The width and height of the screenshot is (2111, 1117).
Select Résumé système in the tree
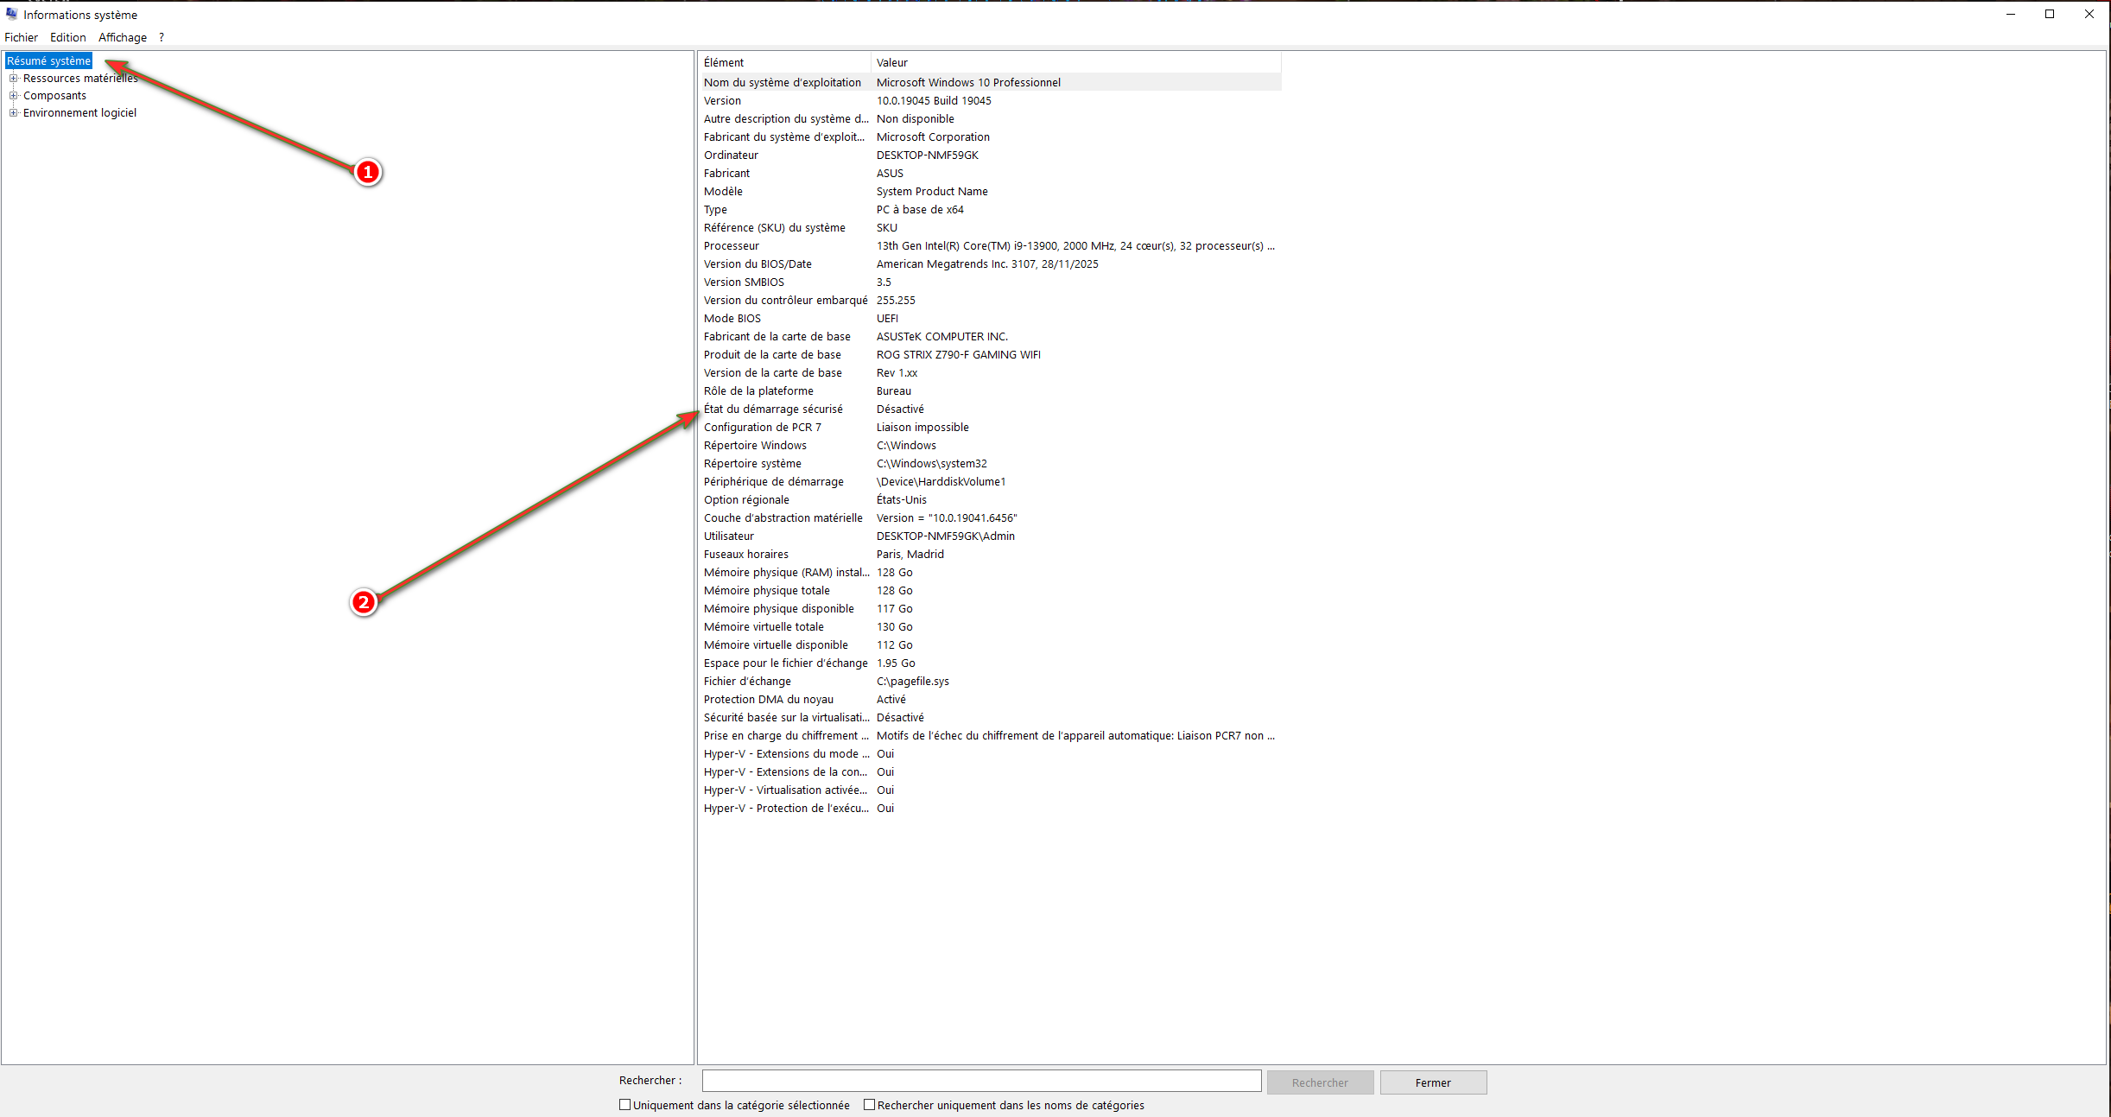(x=48, y=60)
